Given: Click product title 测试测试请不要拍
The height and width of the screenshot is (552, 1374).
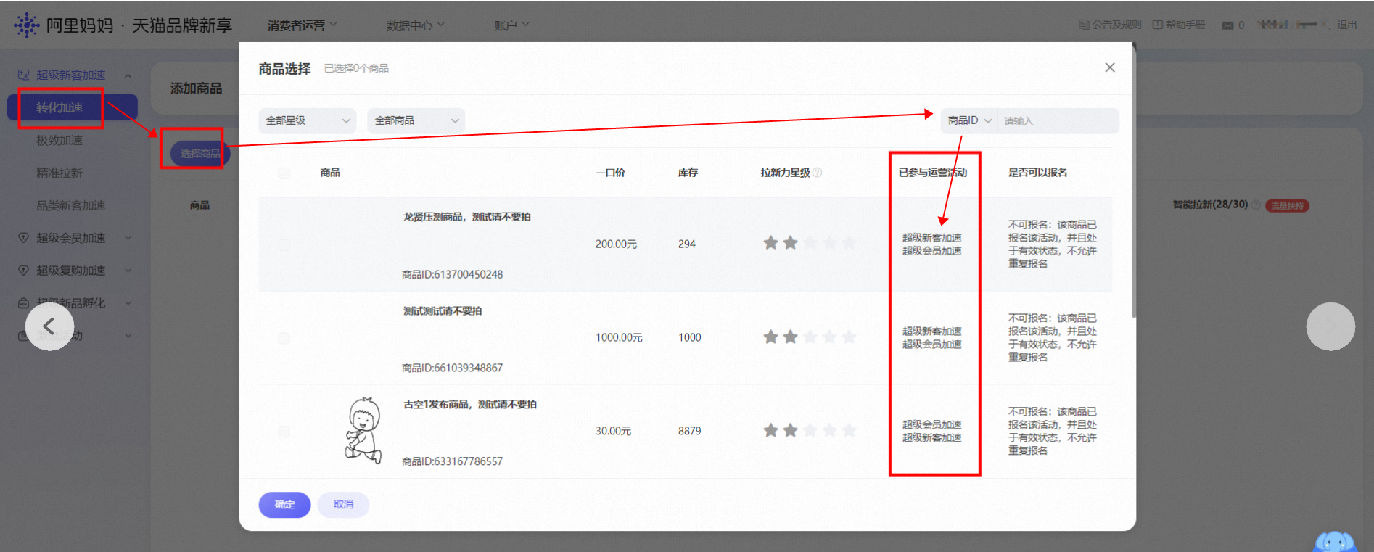Looking at the screenshot, I should click(443, 311).
